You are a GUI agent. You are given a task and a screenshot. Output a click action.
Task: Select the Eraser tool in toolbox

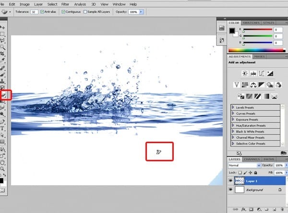pyautogui.click(x=4, y=95)
